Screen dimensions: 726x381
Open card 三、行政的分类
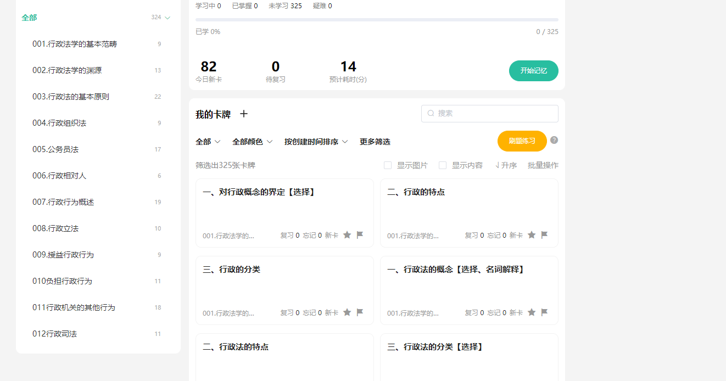284,290
